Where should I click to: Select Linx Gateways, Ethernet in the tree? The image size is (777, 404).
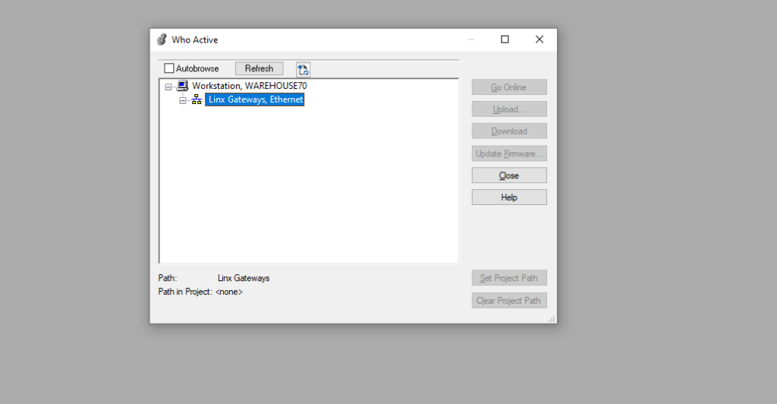pos(255,99)
